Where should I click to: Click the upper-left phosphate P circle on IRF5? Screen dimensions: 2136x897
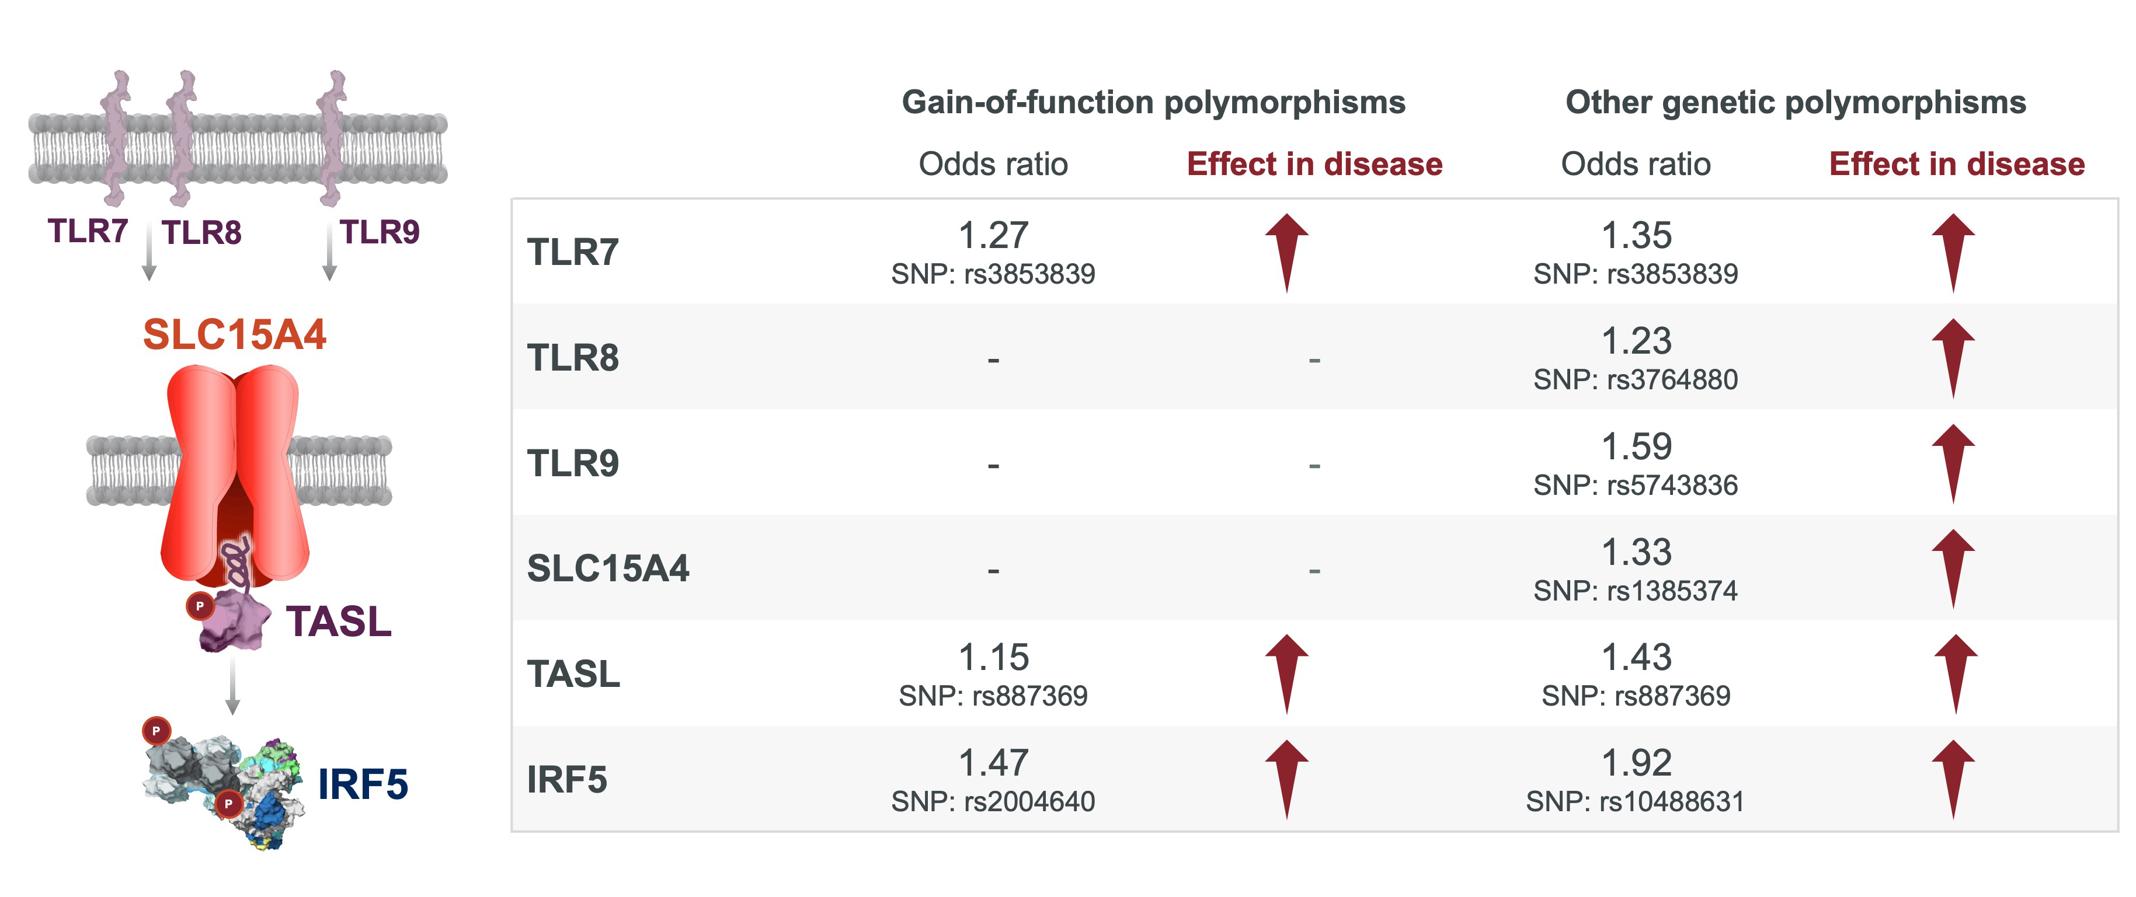(156, 730)
